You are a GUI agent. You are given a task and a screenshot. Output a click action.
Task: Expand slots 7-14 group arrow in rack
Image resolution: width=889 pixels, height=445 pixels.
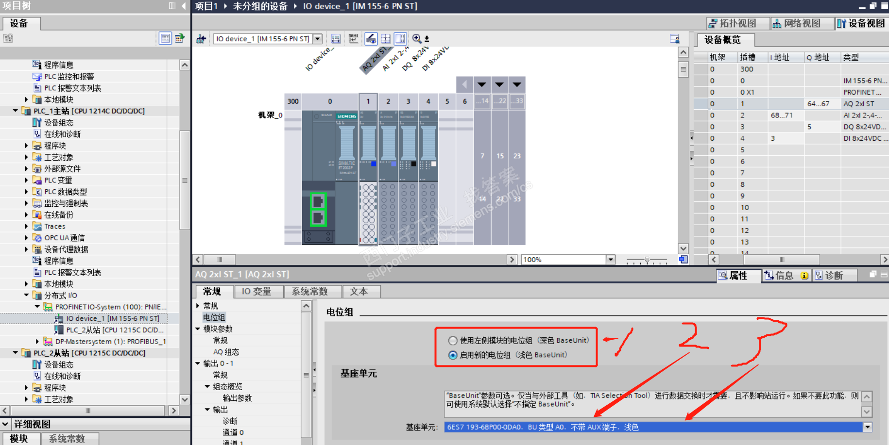point(482,84)
